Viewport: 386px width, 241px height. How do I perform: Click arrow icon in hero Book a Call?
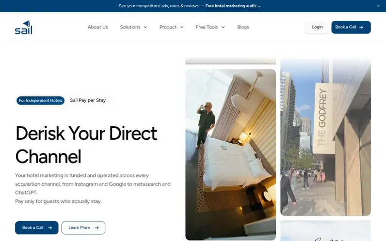point(50,228)
